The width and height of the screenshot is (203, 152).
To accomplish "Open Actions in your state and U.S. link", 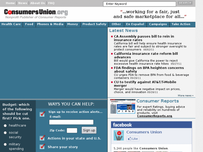I will pyautogui.click(x=74, y=138).
